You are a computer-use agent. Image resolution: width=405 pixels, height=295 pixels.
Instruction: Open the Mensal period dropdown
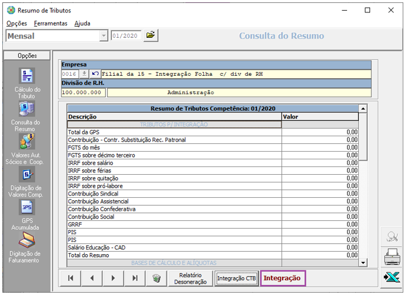coord(103,36)
